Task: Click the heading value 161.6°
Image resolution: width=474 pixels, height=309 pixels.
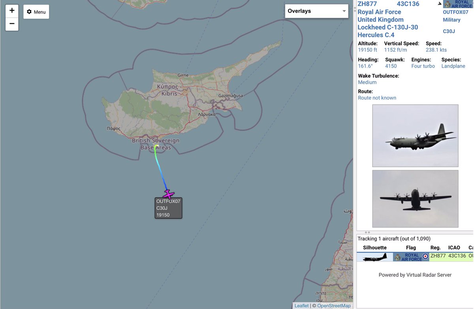Action: 365,66
